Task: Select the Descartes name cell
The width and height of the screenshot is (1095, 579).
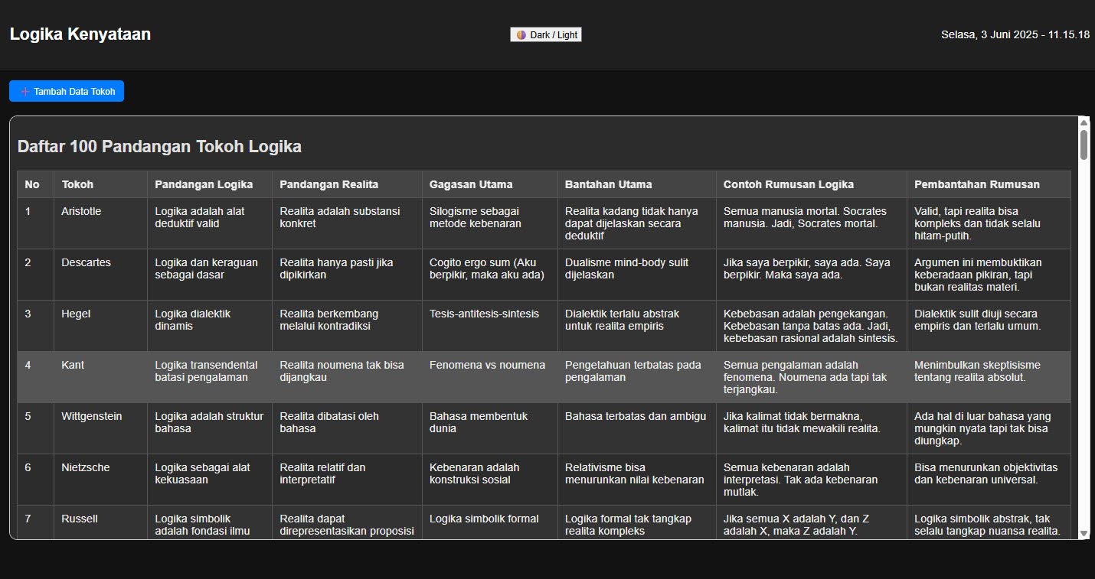Action: click(100, 275)
